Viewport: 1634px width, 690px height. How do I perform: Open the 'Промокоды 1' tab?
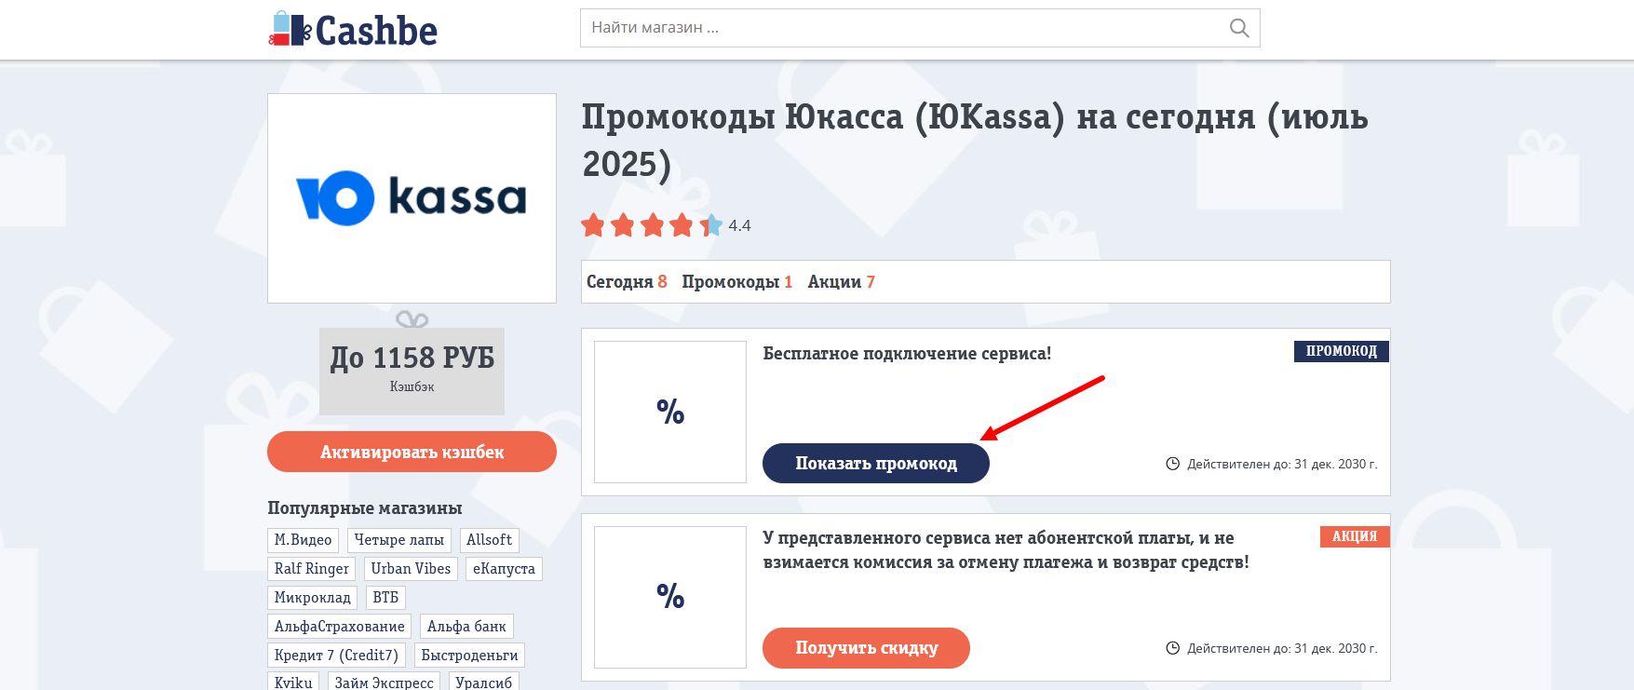(x=737, y=282)
